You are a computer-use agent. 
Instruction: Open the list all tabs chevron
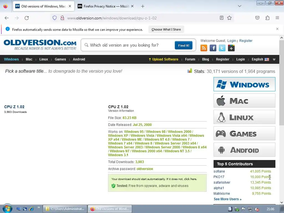(239, 6)
